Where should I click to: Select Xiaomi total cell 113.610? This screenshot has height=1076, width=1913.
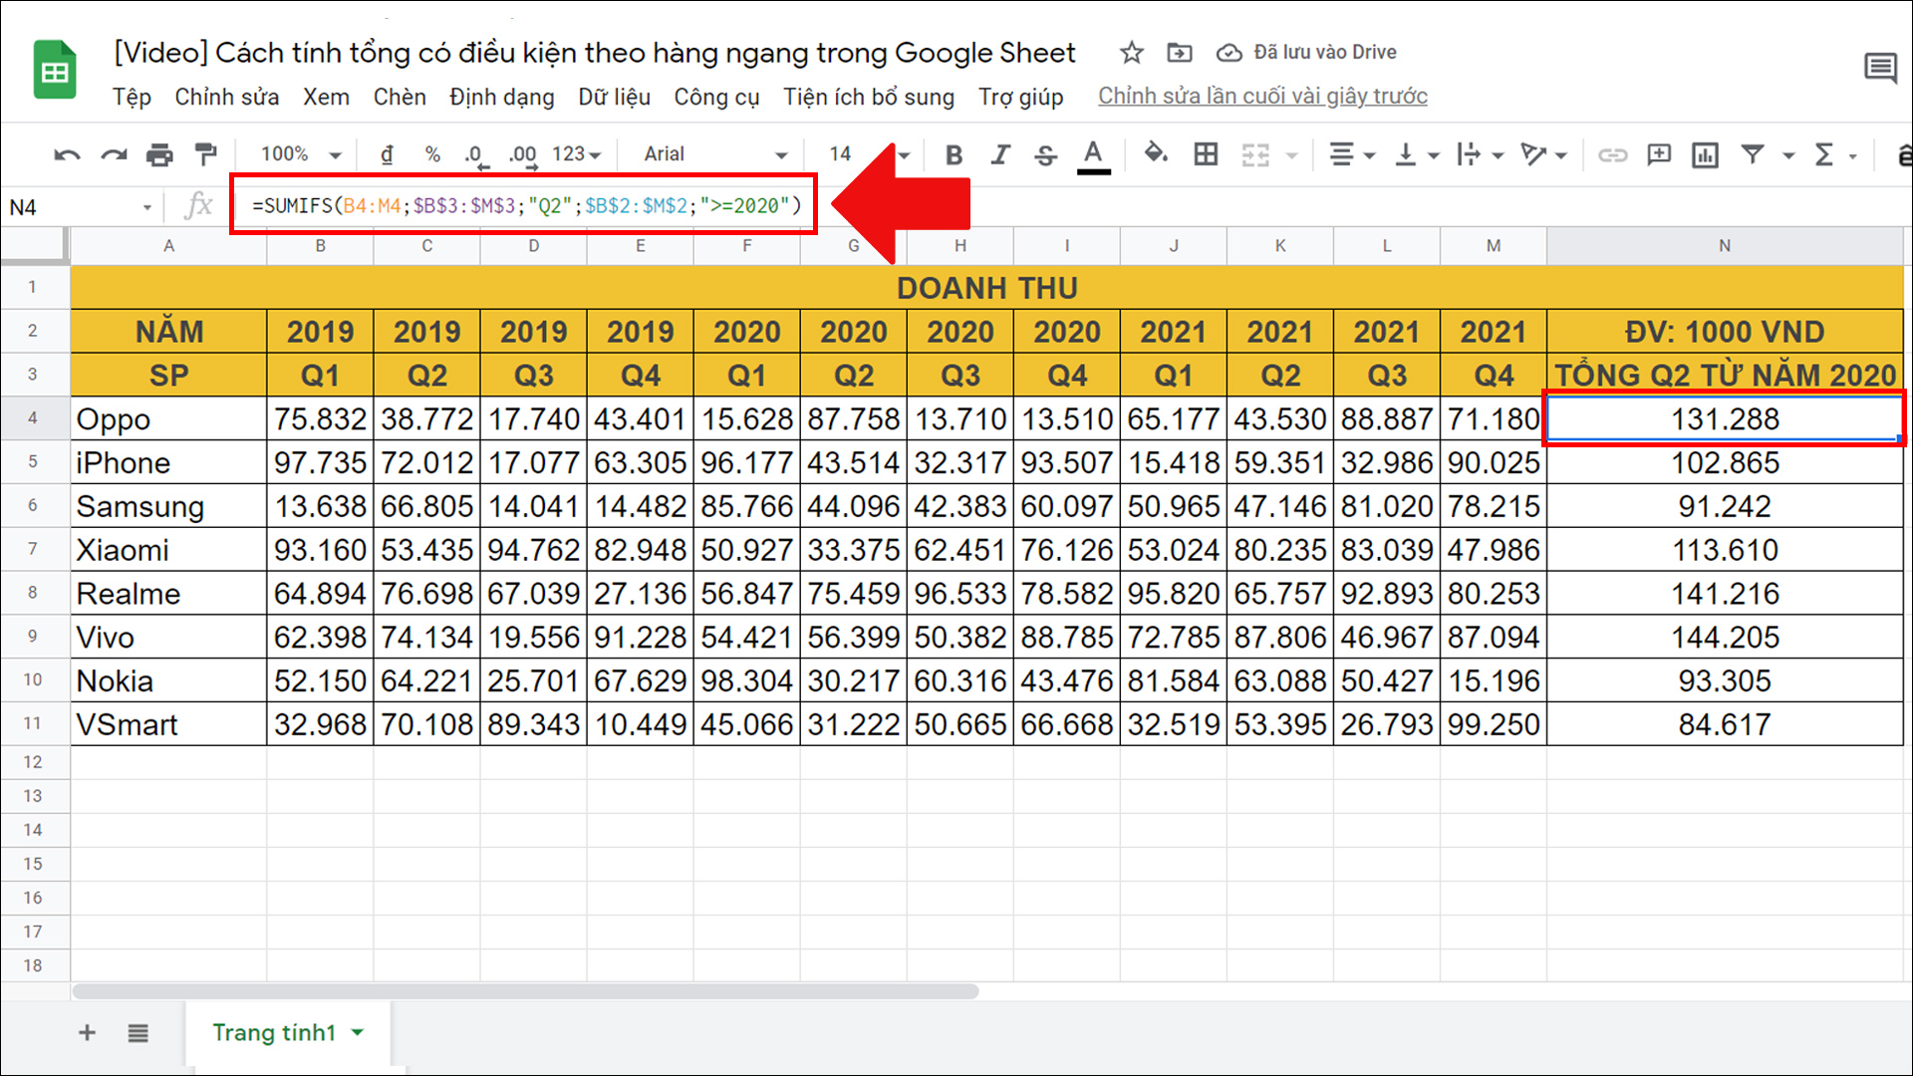pos(1725,550)
